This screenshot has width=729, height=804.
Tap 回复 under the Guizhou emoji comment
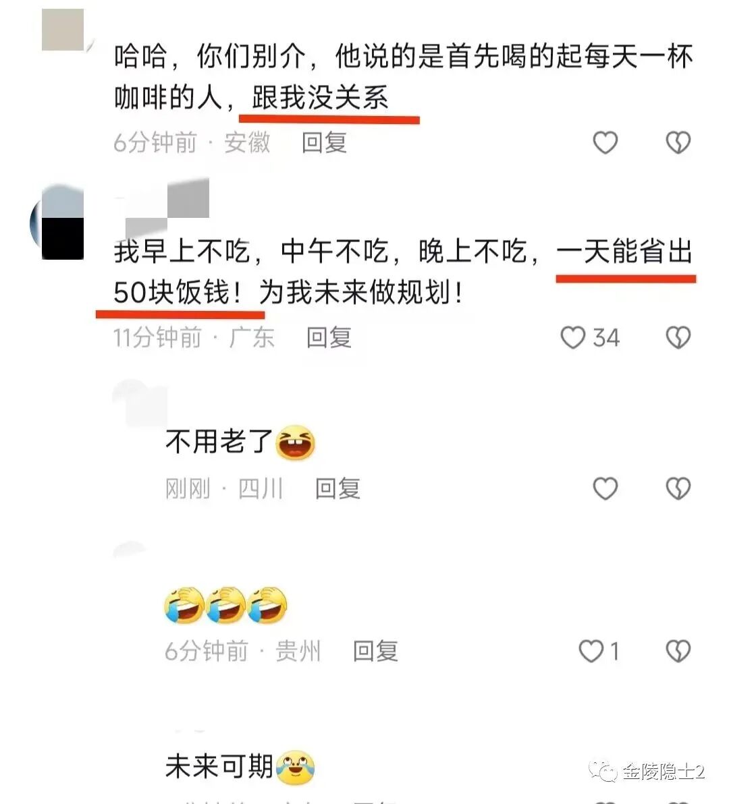[x=375, y=651]
